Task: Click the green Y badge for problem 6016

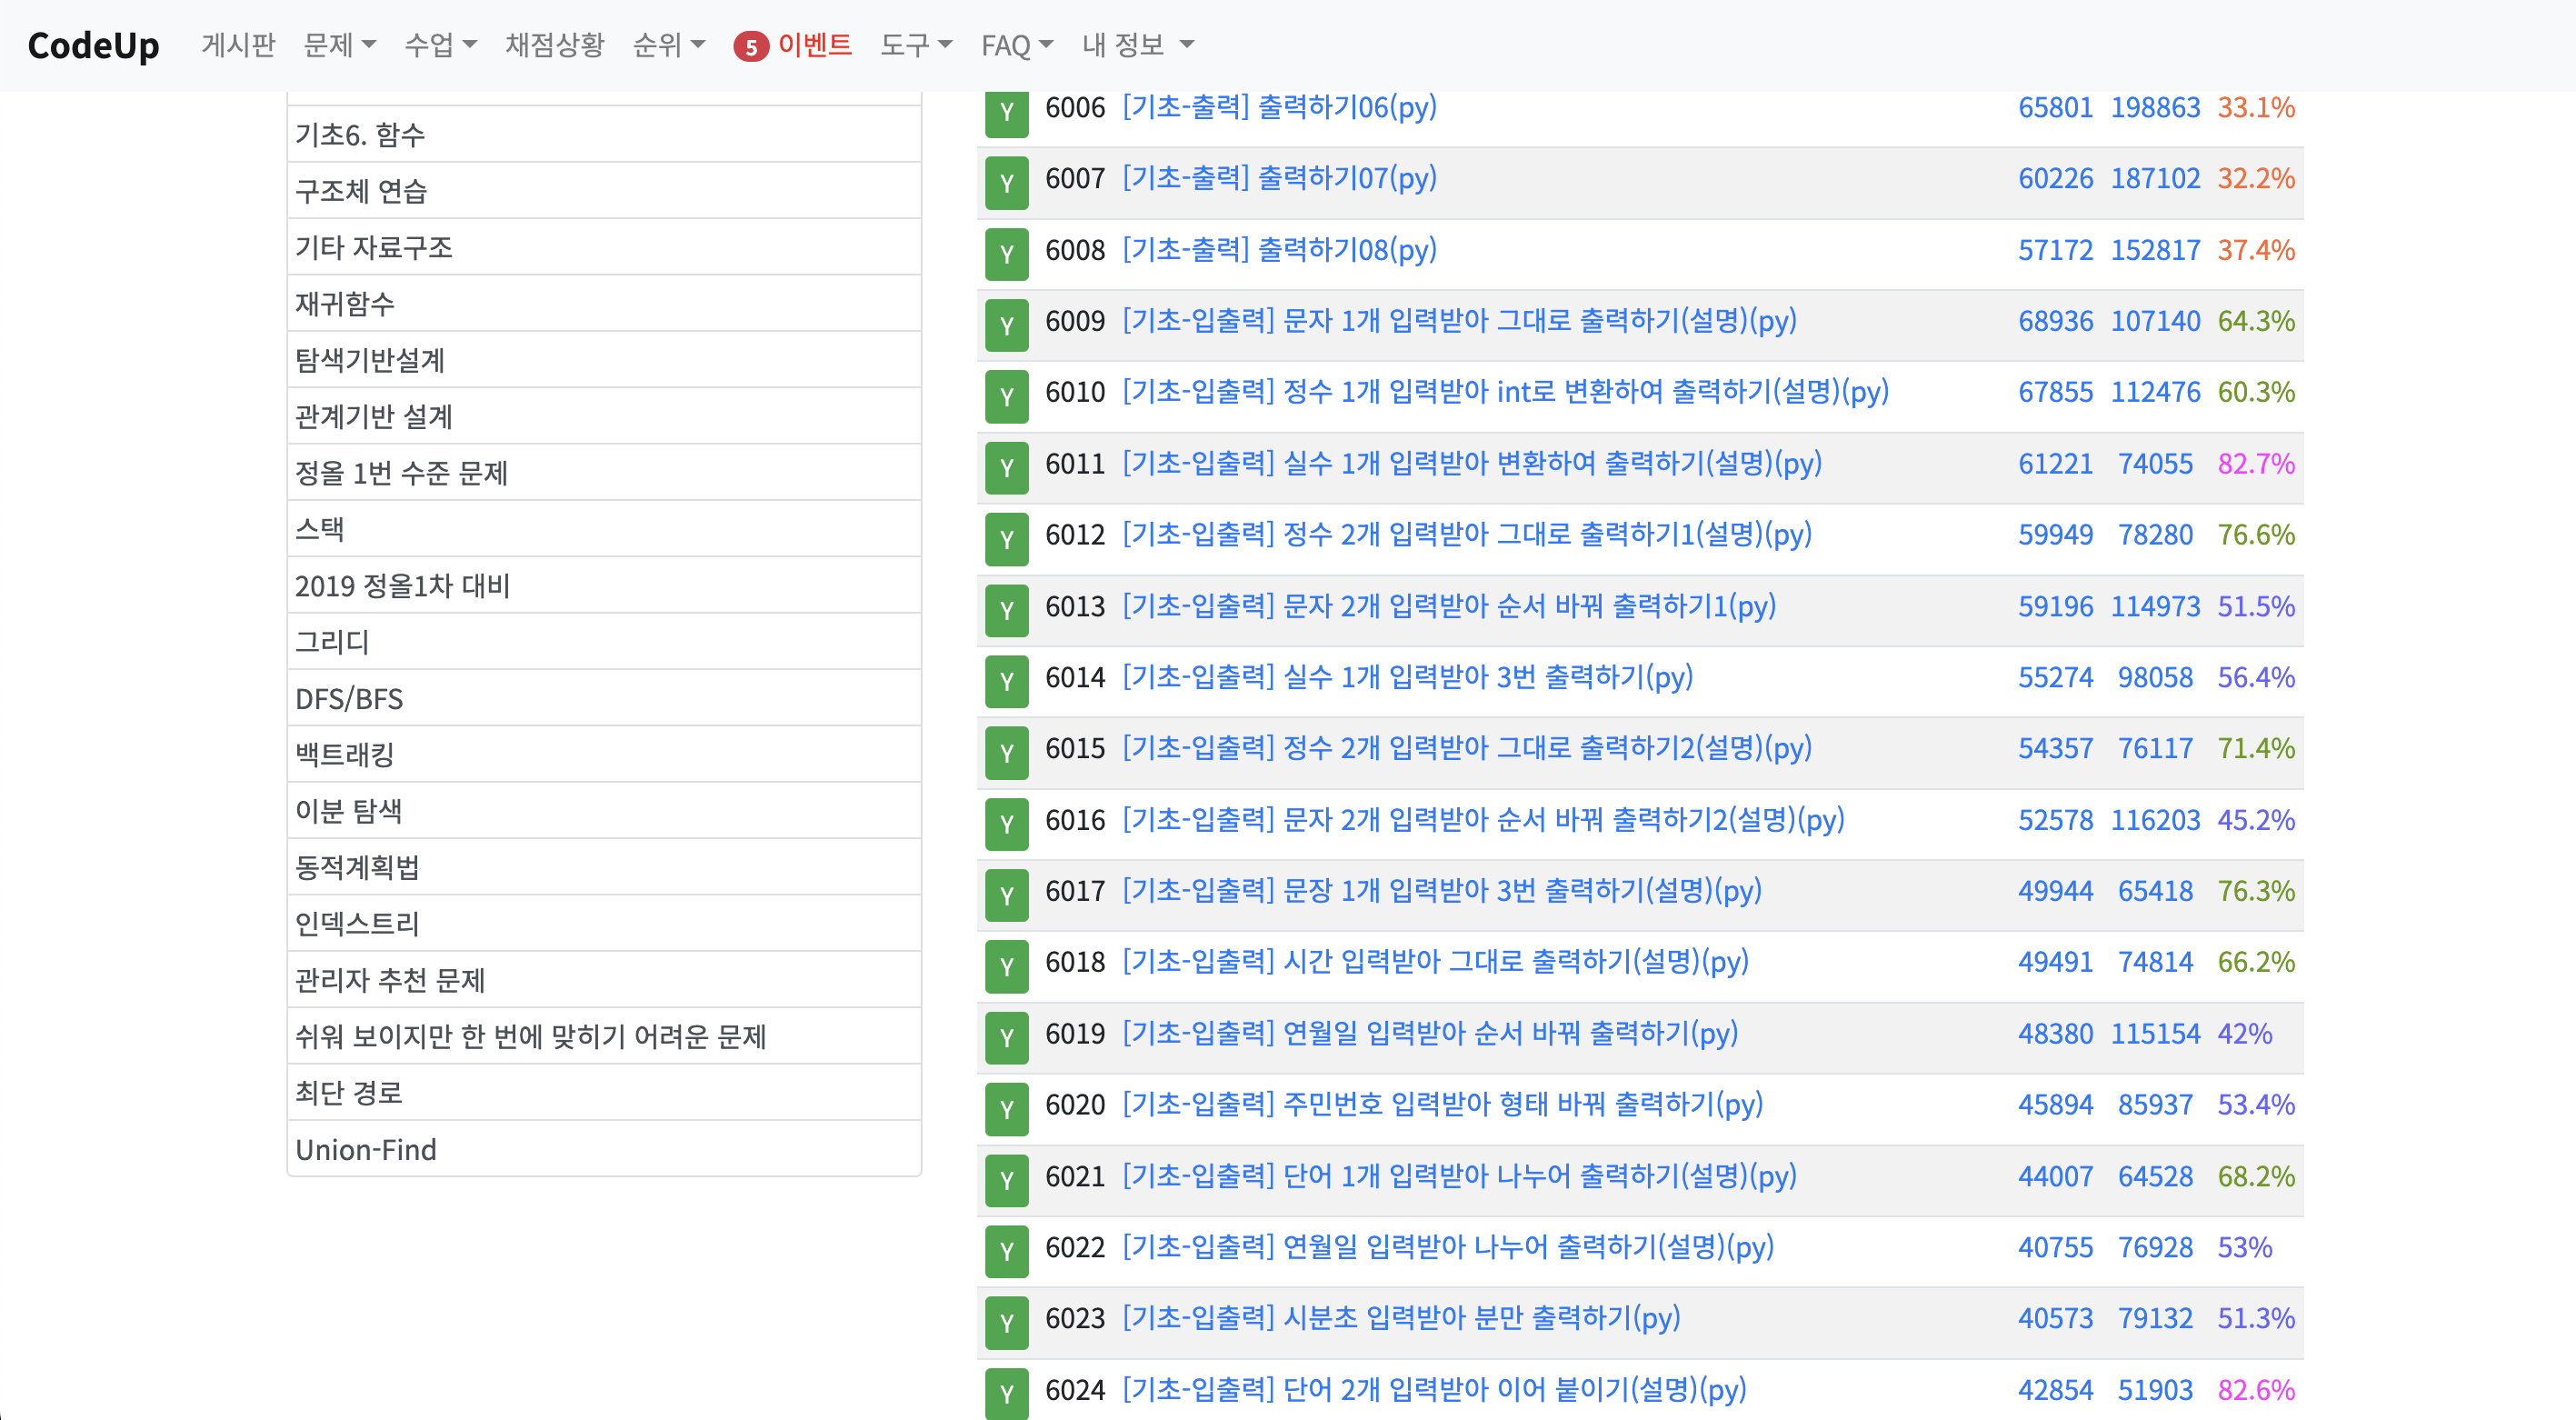Action: [x=1006, y=824]
